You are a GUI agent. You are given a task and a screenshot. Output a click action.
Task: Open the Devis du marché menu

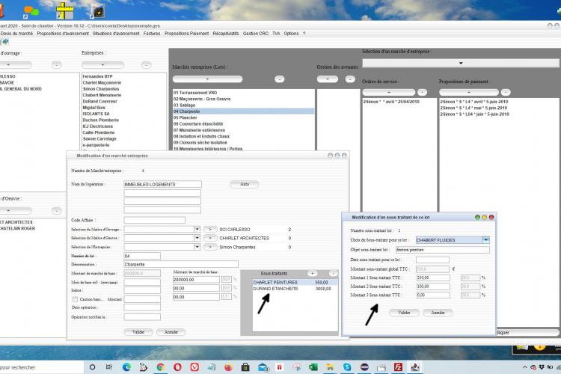pyautogui.click(x=16, y=33)
